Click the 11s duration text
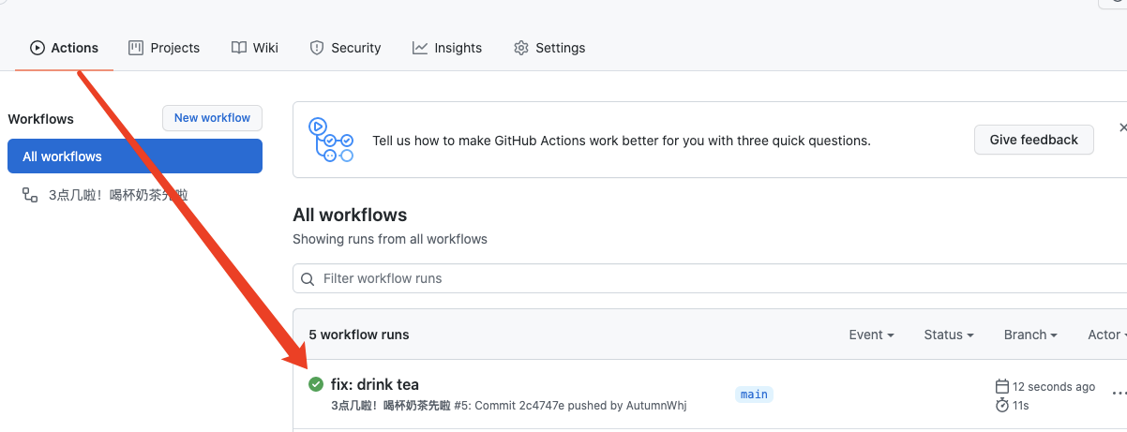The image size is (1127, 432). click(x=1021, y=405)
